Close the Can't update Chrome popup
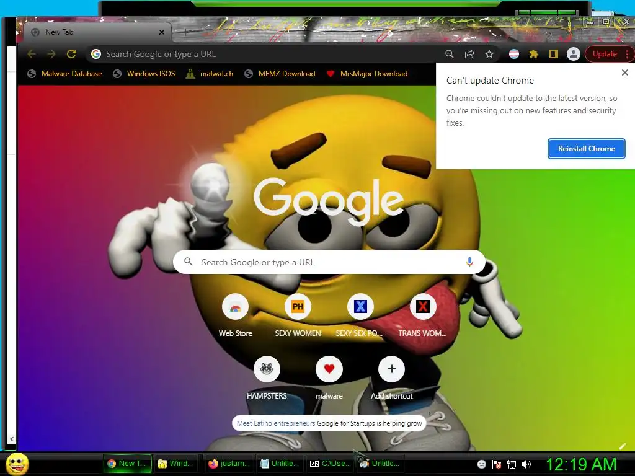Screen dimensions: 635x476 point(625,73)
